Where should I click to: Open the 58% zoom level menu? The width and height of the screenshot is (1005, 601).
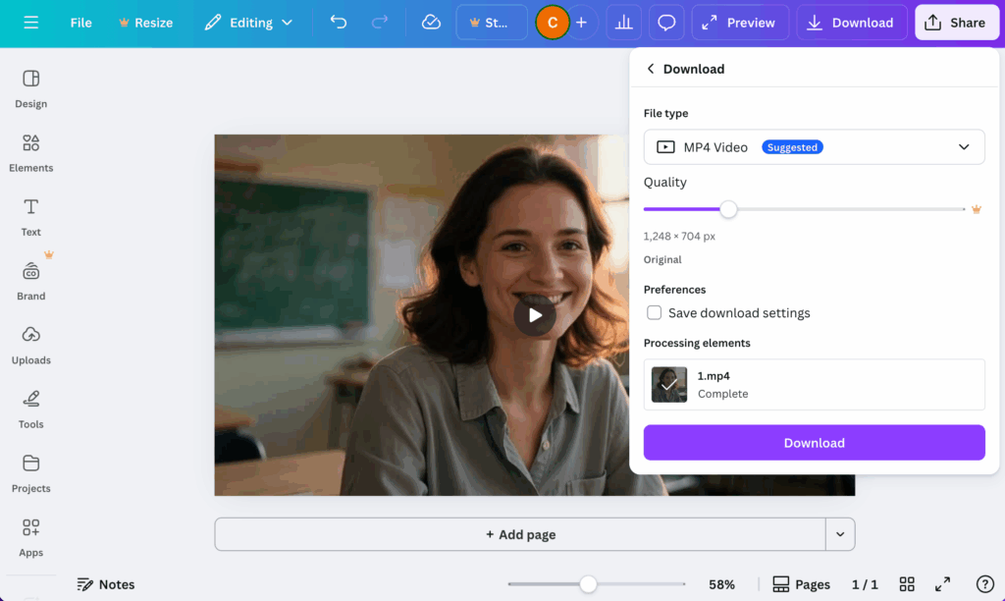coord(721,584)
